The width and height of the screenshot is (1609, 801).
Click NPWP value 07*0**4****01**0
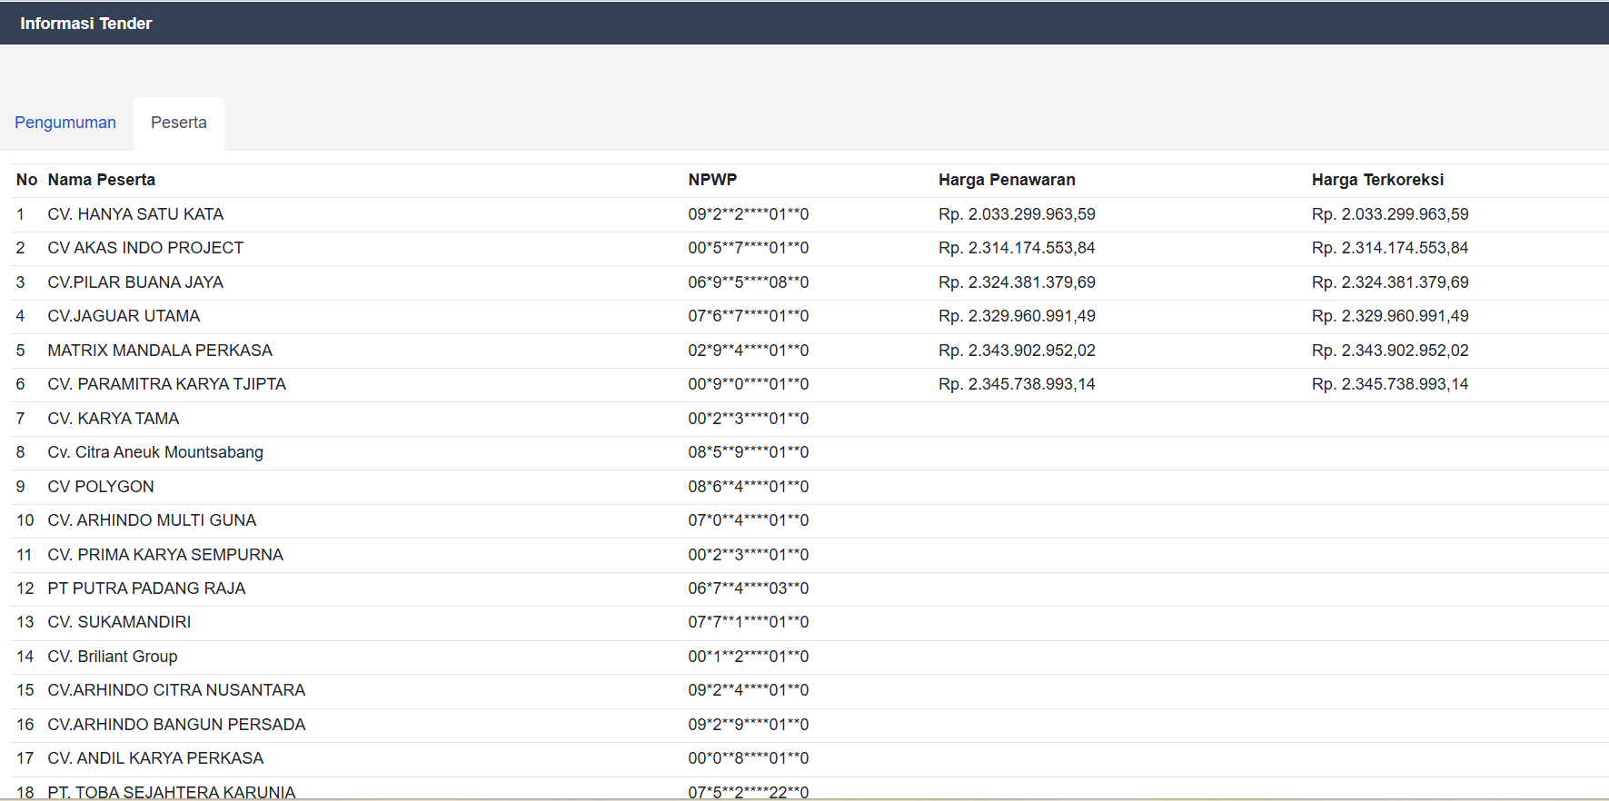pos(749,520)
